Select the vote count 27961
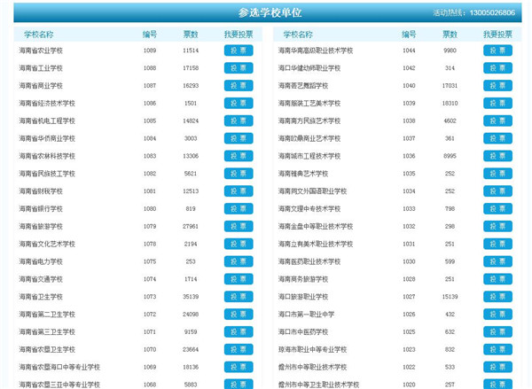Screen dimensions: 532x389 [191, 226]
